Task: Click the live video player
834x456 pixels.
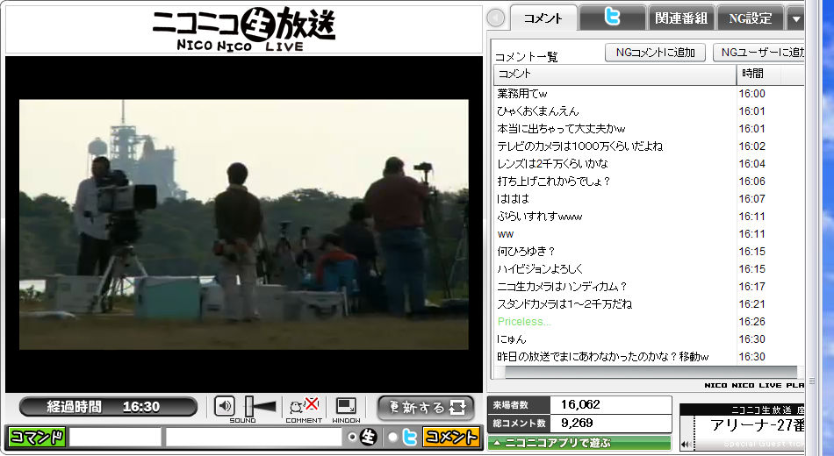Action: click(244, 224)
